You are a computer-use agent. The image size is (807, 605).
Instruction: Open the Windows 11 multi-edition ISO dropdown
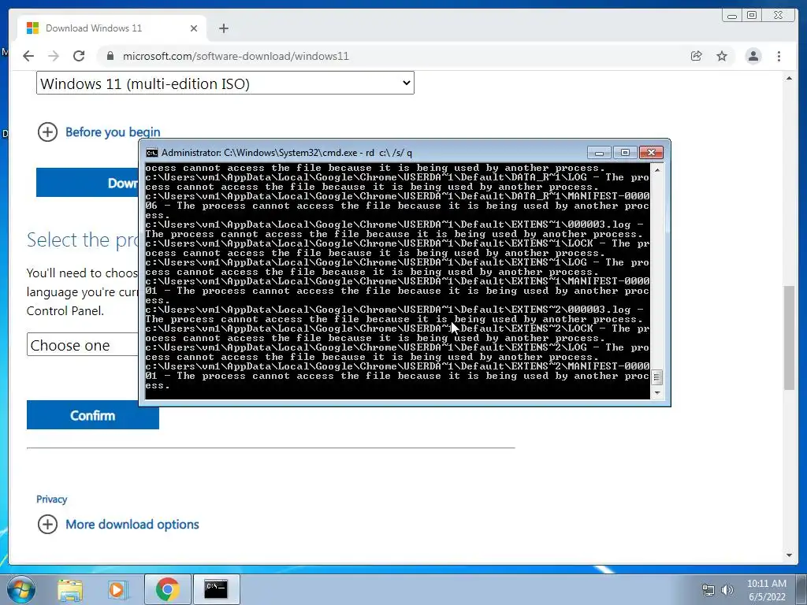tap(225, 83)
